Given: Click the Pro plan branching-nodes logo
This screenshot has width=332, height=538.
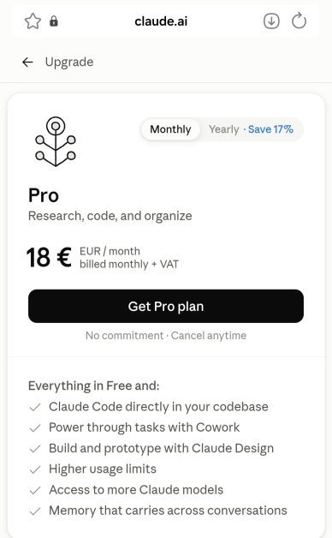Looking at the screenshot, I should [56, 141].
